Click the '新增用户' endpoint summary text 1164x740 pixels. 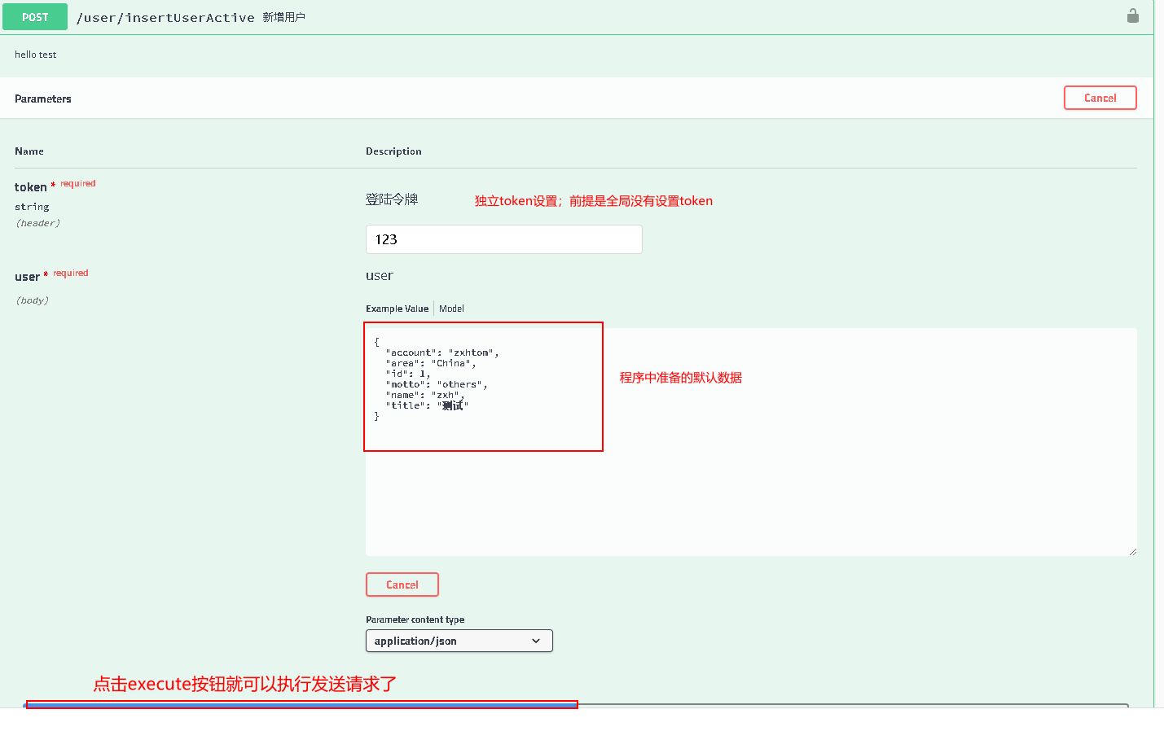click(x=283, y=17)
